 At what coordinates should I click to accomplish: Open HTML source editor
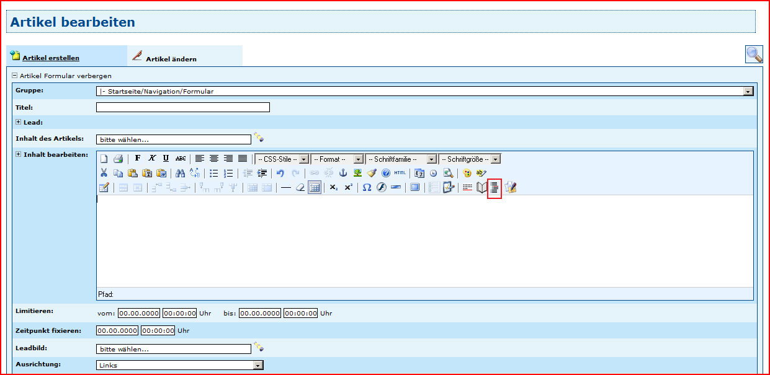click(x=400, y=173)
